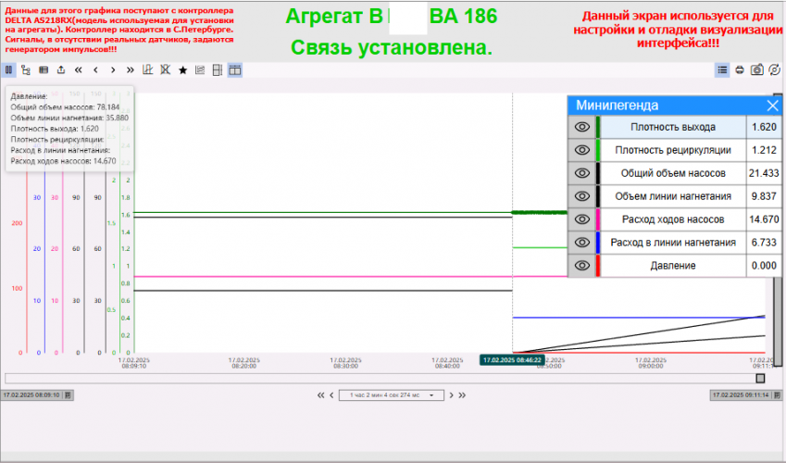This screenshot has width=786, height=463.
Task: Click the star favorites icon
Action: pyautogui.click(x=182, y=69)
